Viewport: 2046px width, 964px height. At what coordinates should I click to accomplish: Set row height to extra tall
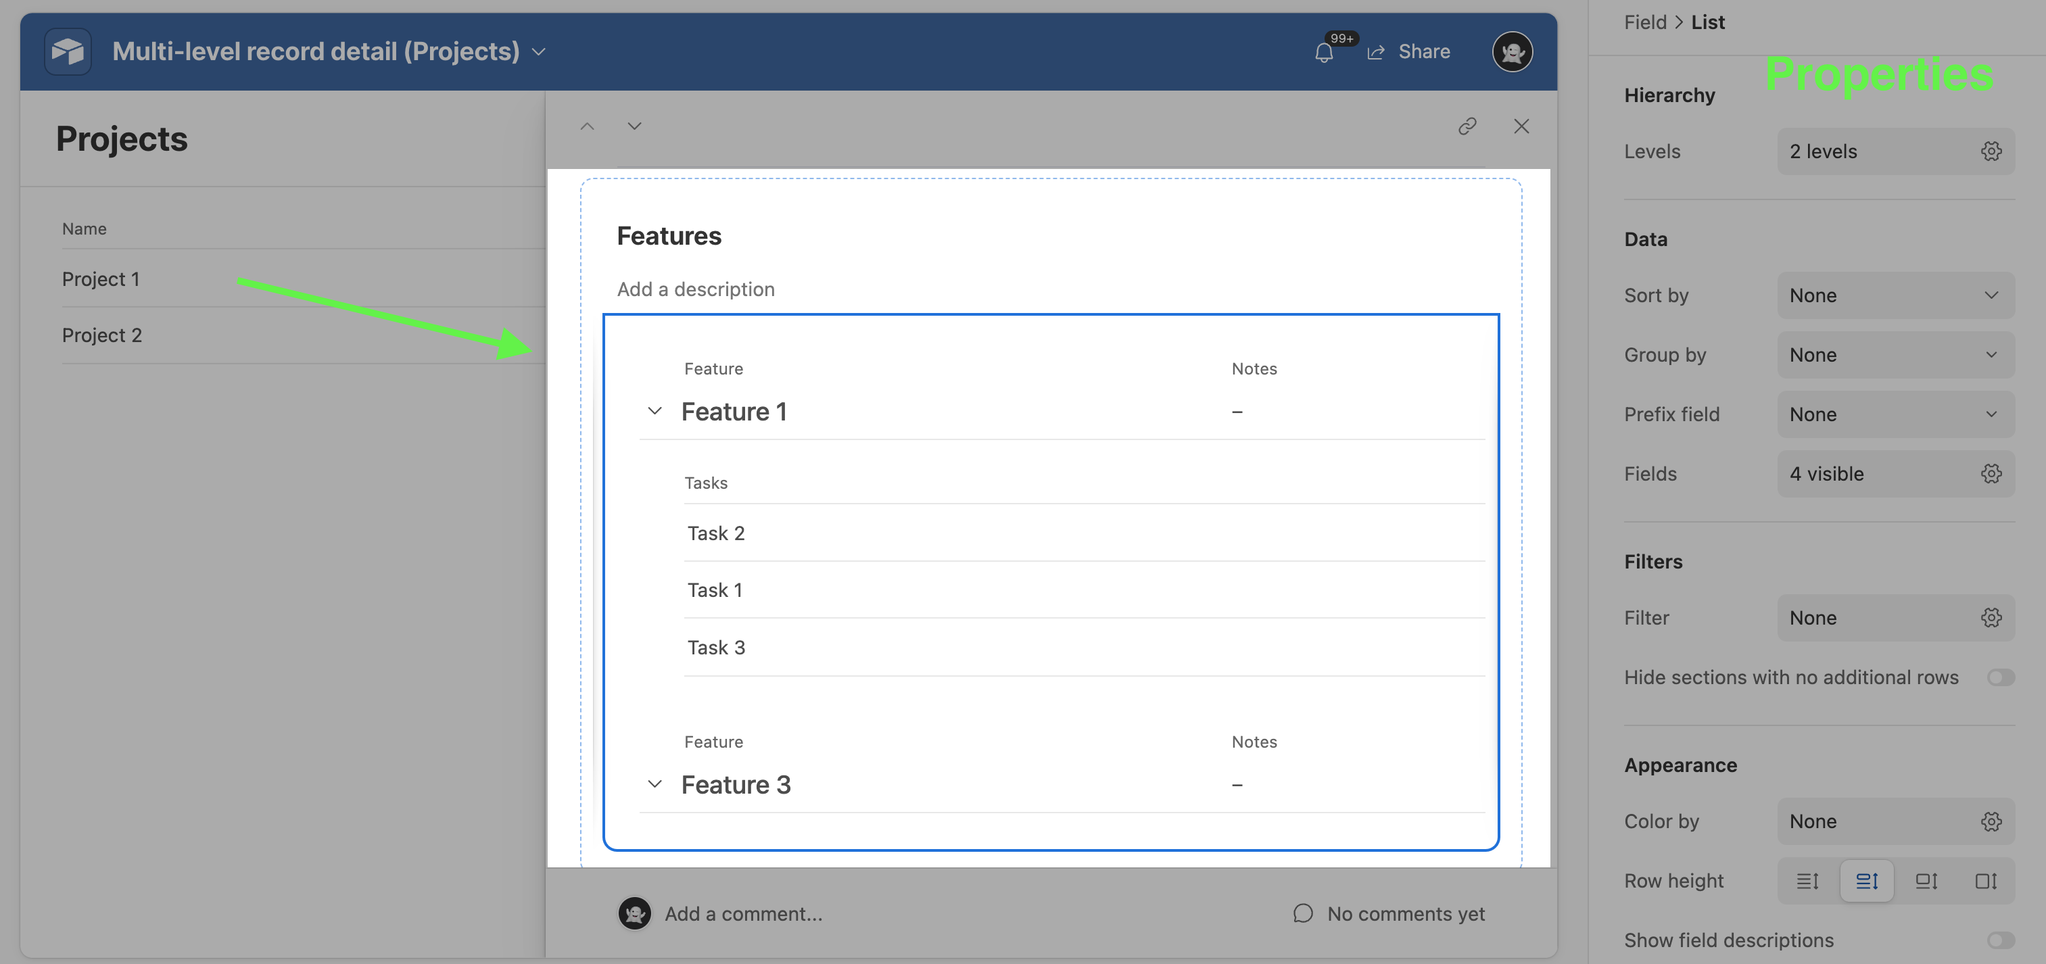click(x=1986, y=881)
